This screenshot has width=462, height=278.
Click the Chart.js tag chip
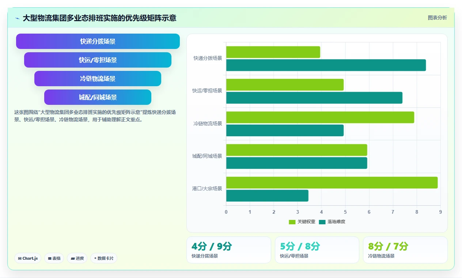(28, 258)
